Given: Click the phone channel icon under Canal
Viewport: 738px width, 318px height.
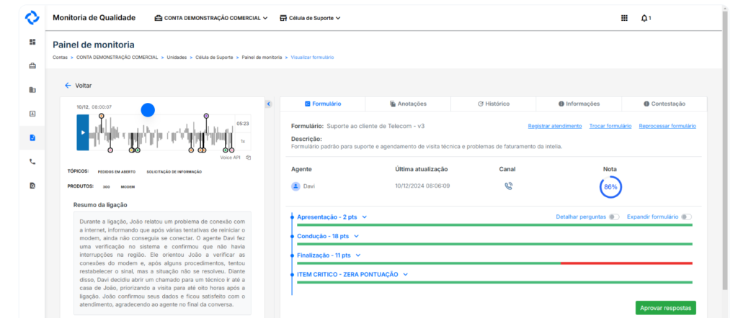Looking at the screenshot, I should click(x=508, y=186).
